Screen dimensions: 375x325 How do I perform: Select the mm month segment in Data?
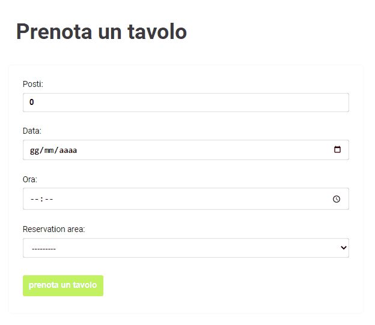(49, 151)
